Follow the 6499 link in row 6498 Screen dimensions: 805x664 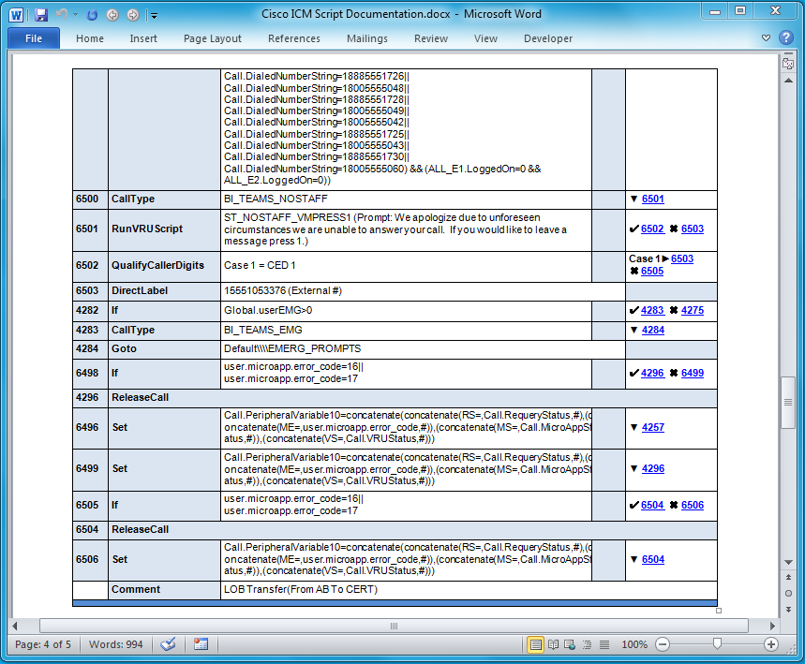(692, 373)
